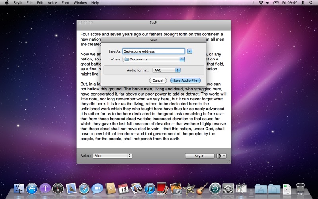Launch the App Store dock icon
318x199 pixels.
[32, 189]
